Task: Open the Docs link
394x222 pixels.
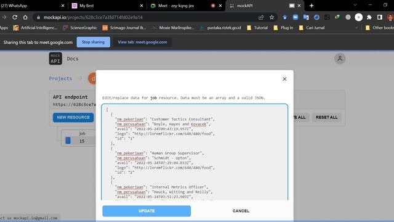Action: click(x=73, y=59)
